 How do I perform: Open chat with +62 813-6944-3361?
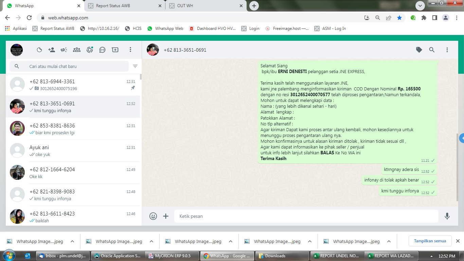[x=73, y=85]
